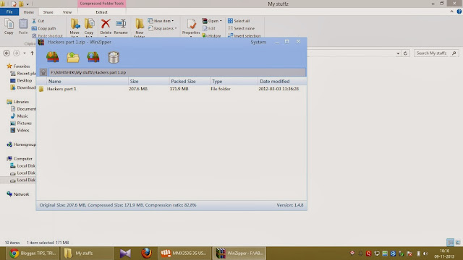Click Edit in the Explorer ribbon
The height and width of the screenshot is (260, 463).
(209, 28)
